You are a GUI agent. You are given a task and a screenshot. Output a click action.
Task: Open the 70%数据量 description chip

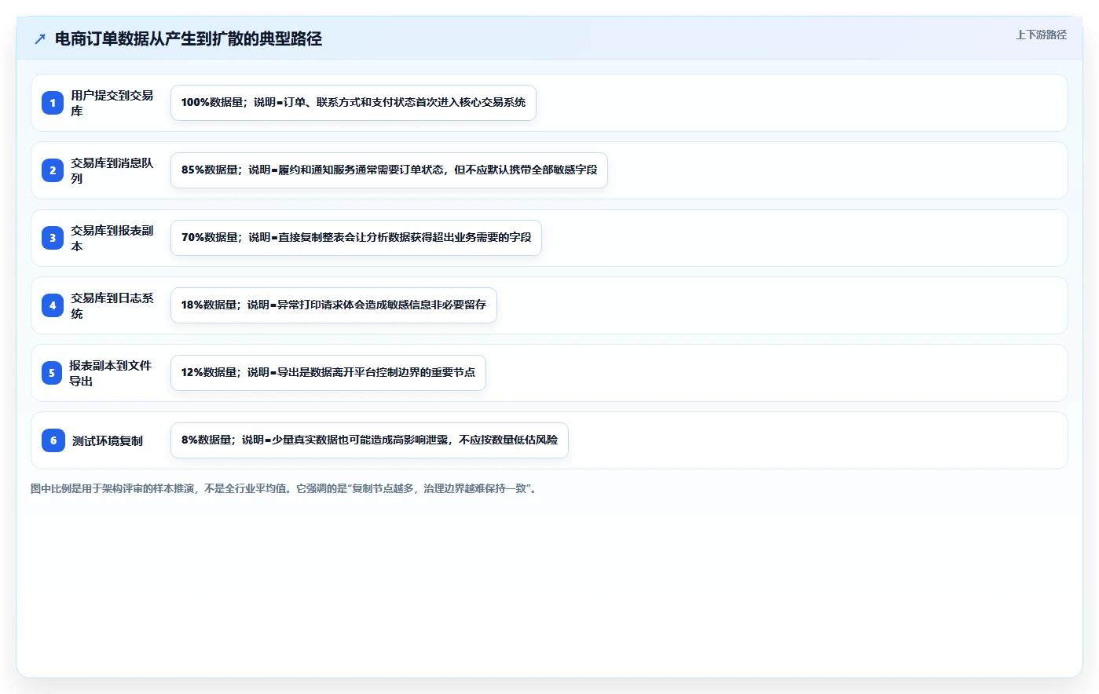coord(356,238)
